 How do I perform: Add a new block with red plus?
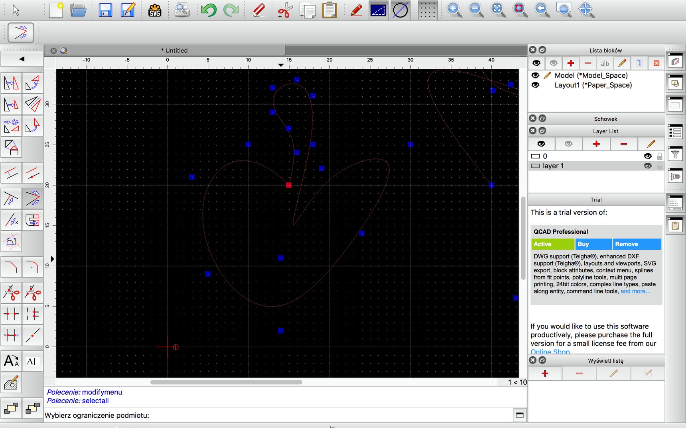click(571, 63)
